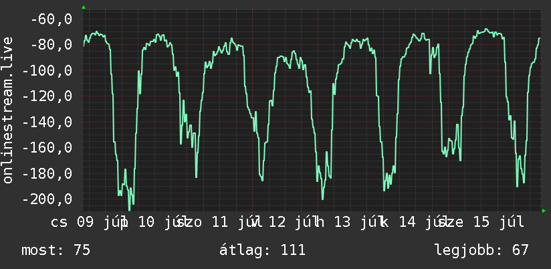Click the -80,0 y-axis label
This screenshot has width=551, height=269.
coord(51,45)
